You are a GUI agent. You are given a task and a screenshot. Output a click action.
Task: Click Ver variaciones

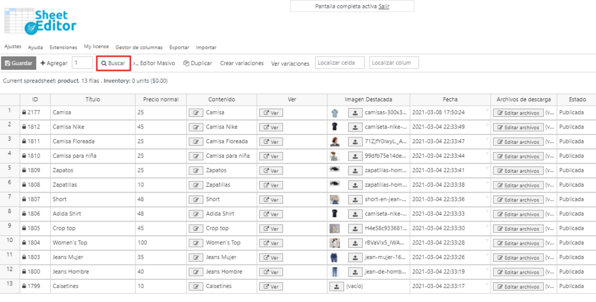pyautogui.click(x=290, y=63)
